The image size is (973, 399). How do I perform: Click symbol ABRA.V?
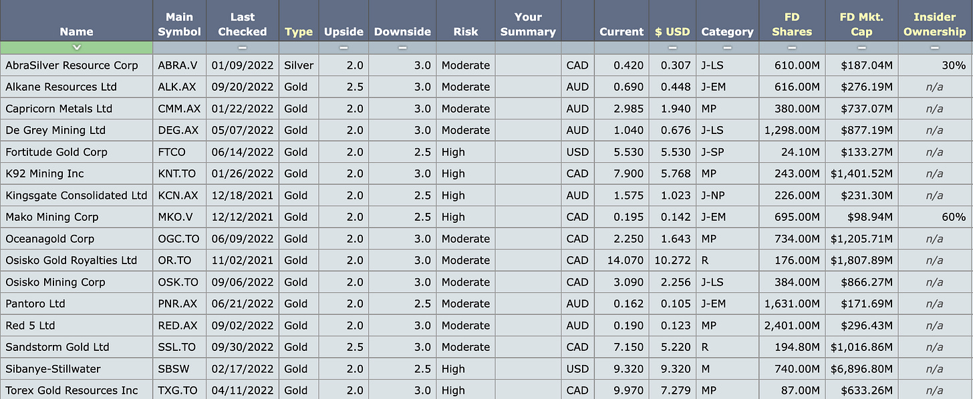click(x=177, y=65)
